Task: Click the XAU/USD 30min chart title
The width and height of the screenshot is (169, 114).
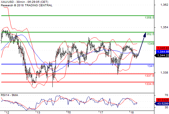Action: tap(24, 2)
